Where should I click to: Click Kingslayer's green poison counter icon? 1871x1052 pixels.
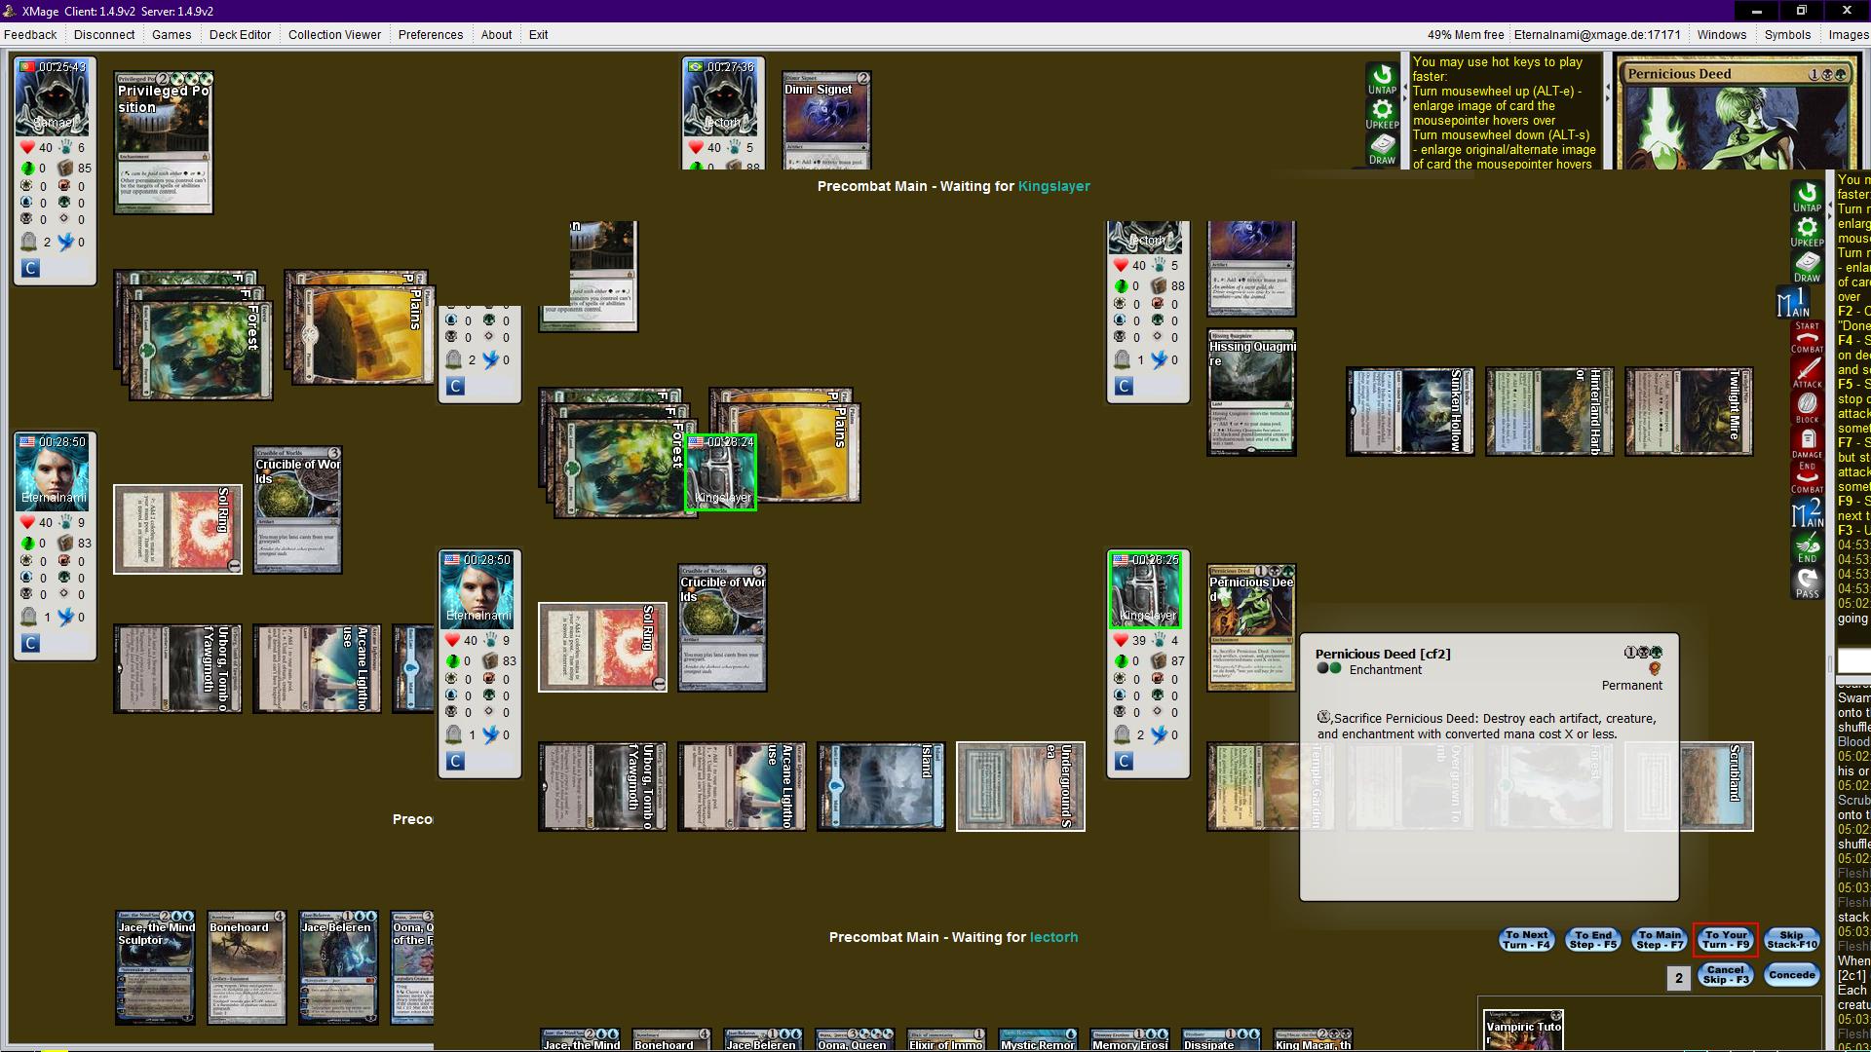1122,660
